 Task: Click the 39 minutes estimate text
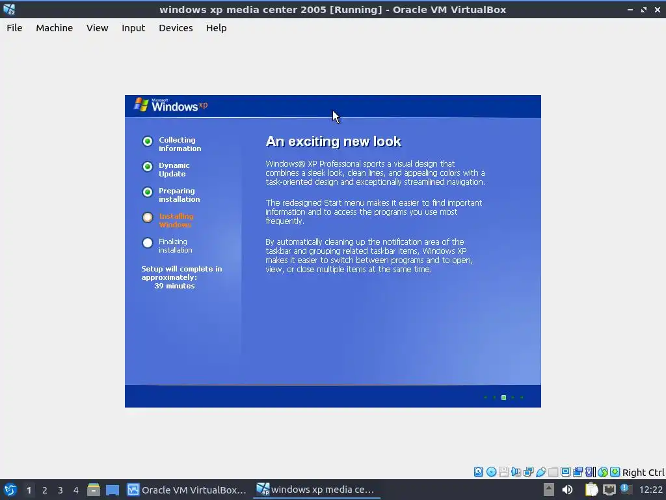pyautogui.click(x=174, y=286)
